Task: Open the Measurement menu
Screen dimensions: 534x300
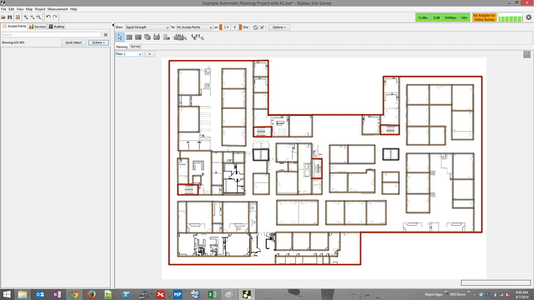Action: [57, 9]
